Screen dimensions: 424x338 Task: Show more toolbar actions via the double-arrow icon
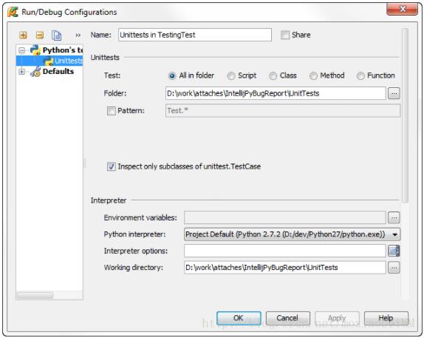point(78,36)
